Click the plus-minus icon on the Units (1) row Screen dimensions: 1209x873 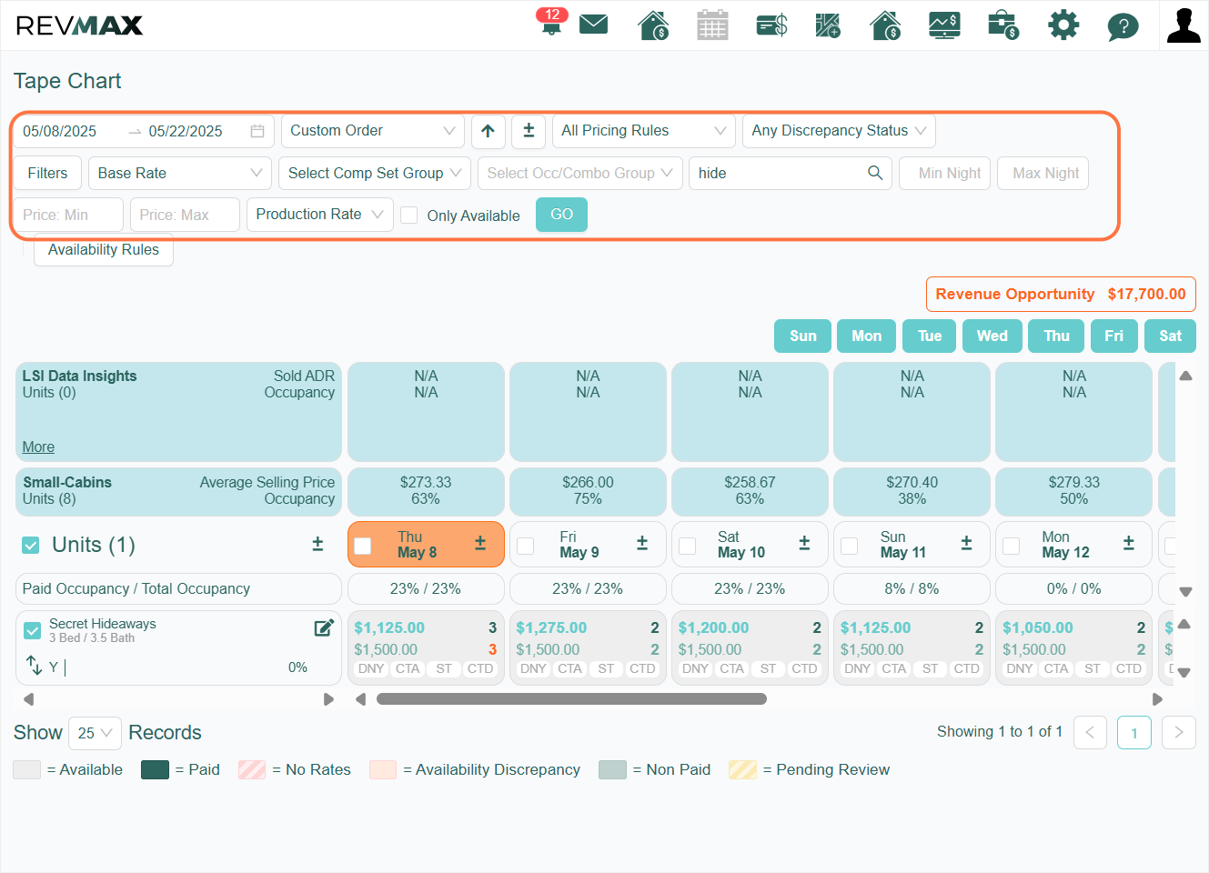coord(317,544)
